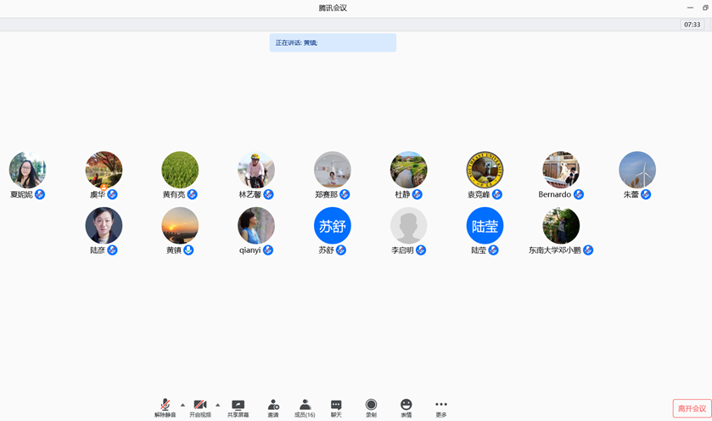Screen dimensions: 712x421
Task: Minimize the 腾讯会议 window
Action: [690, 8]
